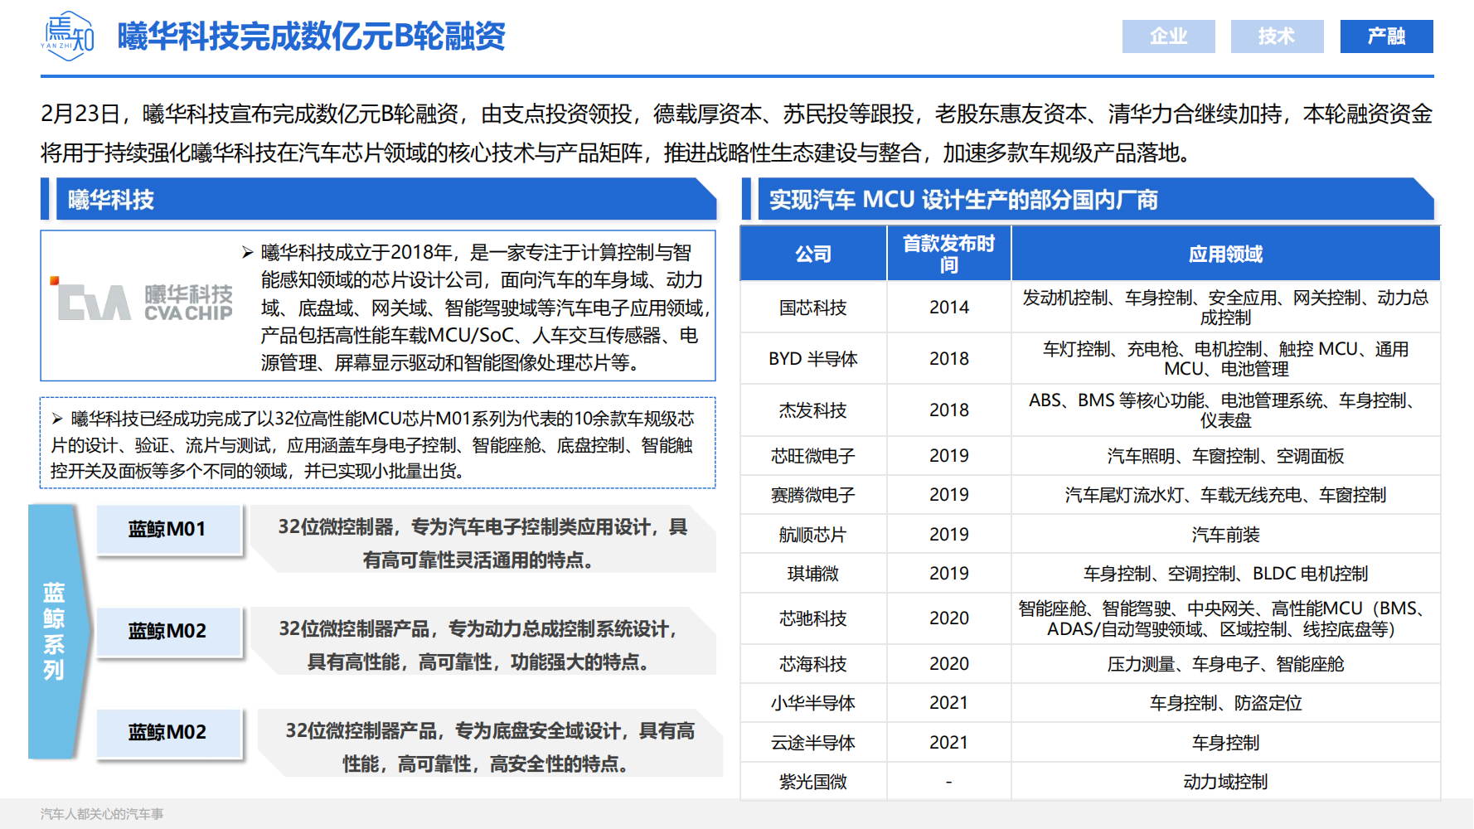Click the 蓝鲸M02 box for 动力总成控制
Screen dimensions: 1474x829
click(168, 631)
